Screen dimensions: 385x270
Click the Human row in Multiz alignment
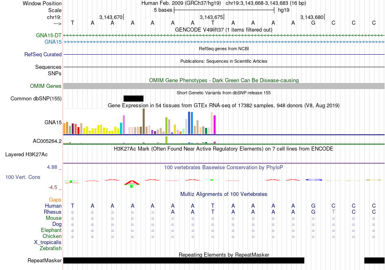point(224,206)
